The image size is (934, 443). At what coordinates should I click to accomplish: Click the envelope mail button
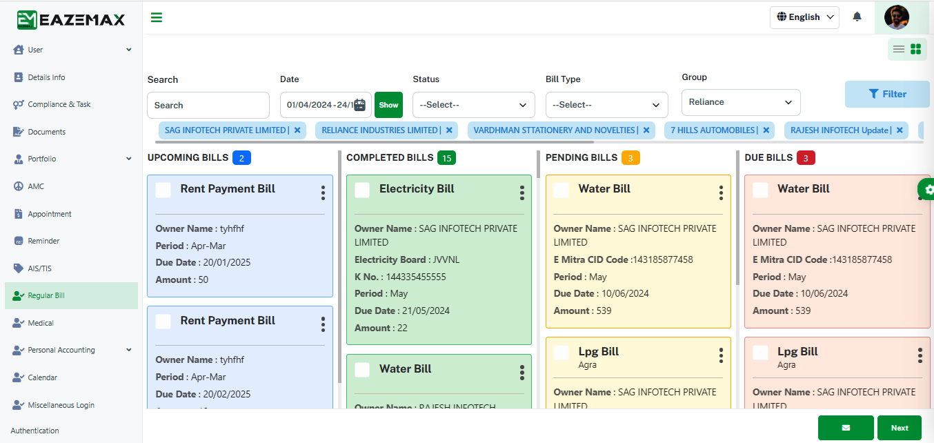click(x=846, y=428)
